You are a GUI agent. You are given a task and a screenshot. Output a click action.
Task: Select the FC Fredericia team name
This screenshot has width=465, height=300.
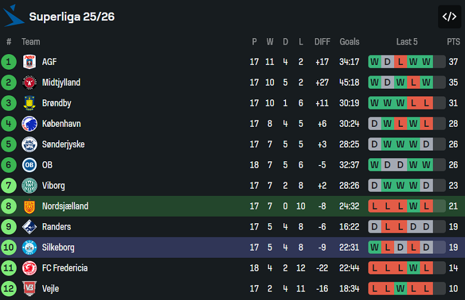point(65,268)
